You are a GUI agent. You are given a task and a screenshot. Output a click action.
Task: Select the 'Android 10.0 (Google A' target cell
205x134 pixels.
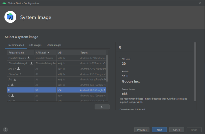click(93, 96)
